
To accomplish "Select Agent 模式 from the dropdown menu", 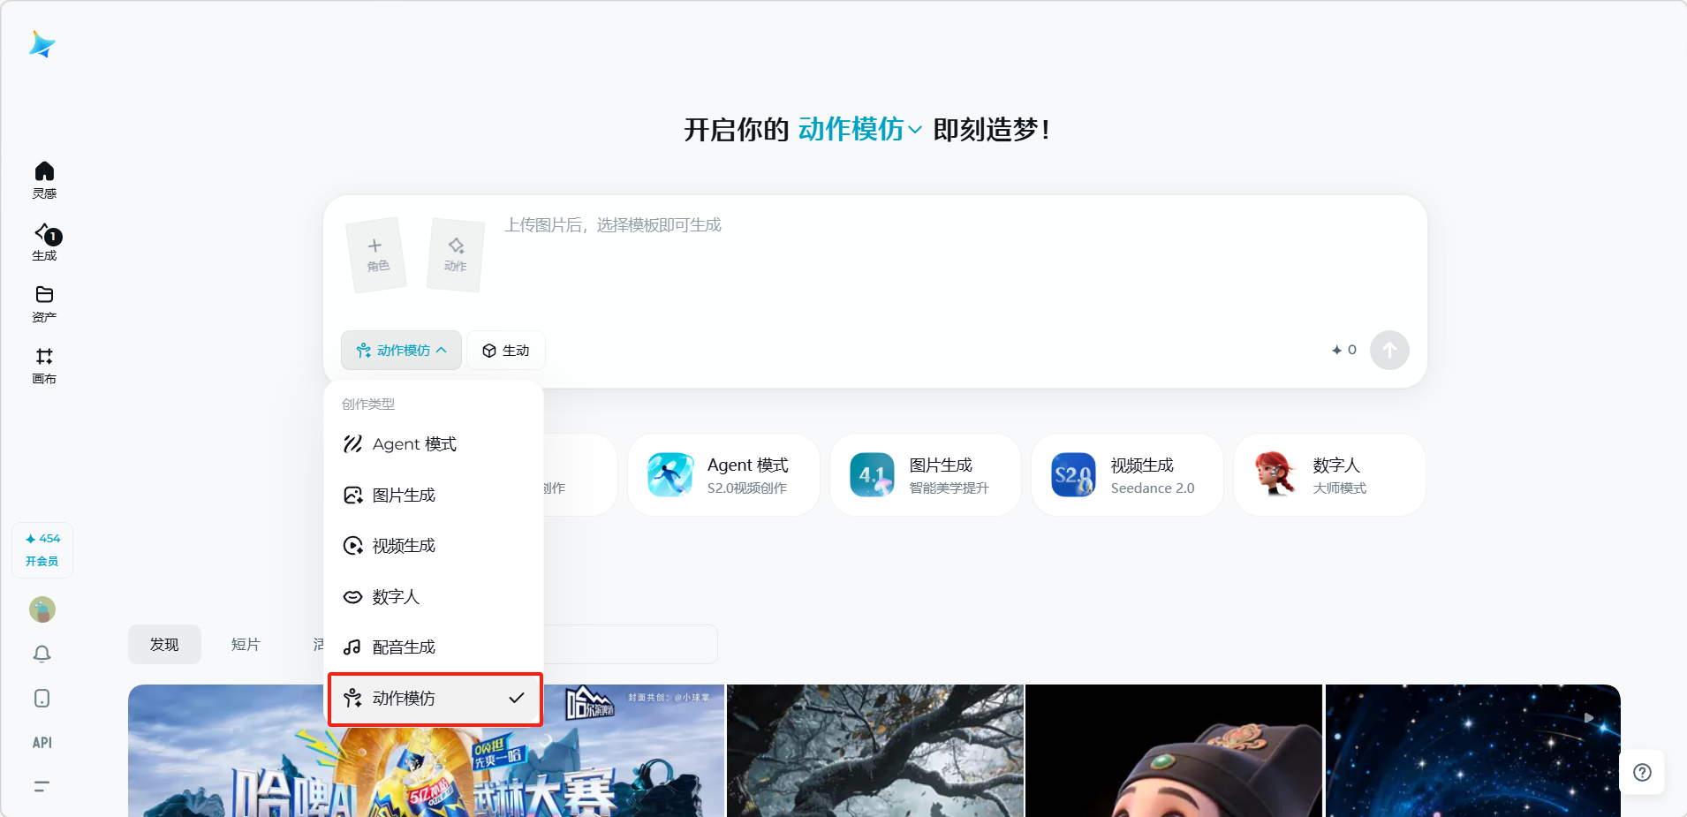I will point(414,444).
